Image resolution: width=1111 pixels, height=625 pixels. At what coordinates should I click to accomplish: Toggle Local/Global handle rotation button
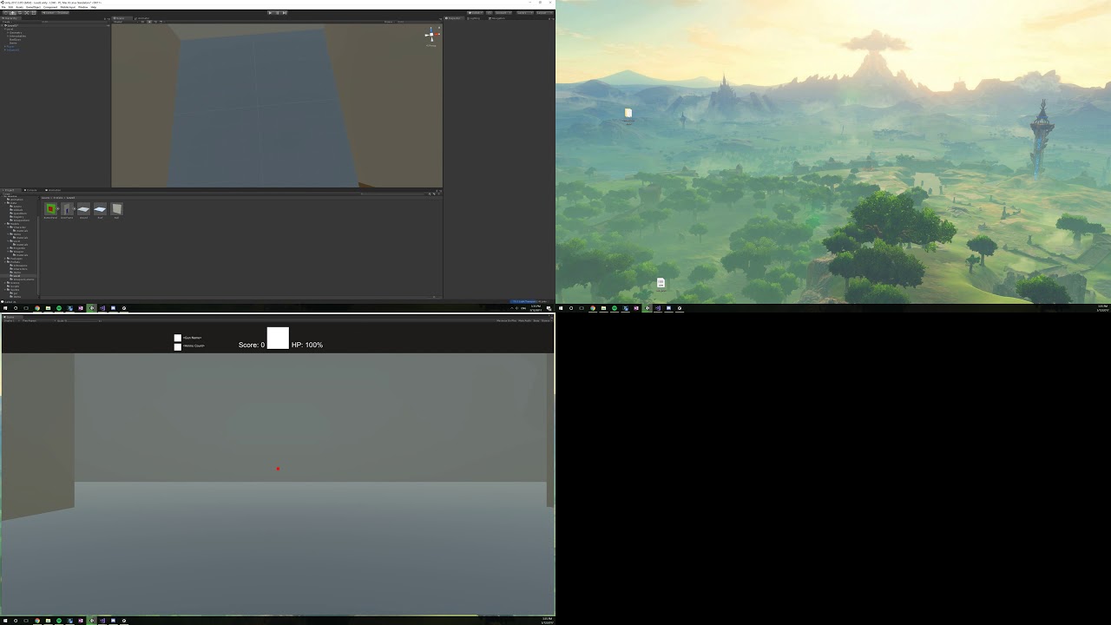pos(62,12)
